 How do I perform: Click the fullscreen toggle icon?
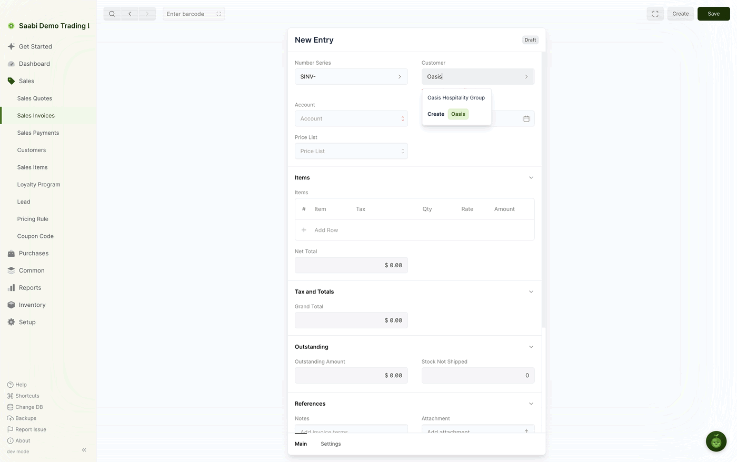tap(655, 14)
